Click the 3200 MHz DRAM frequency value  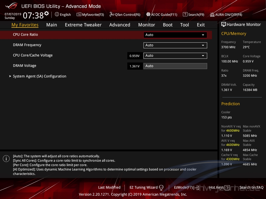[250, 76]
